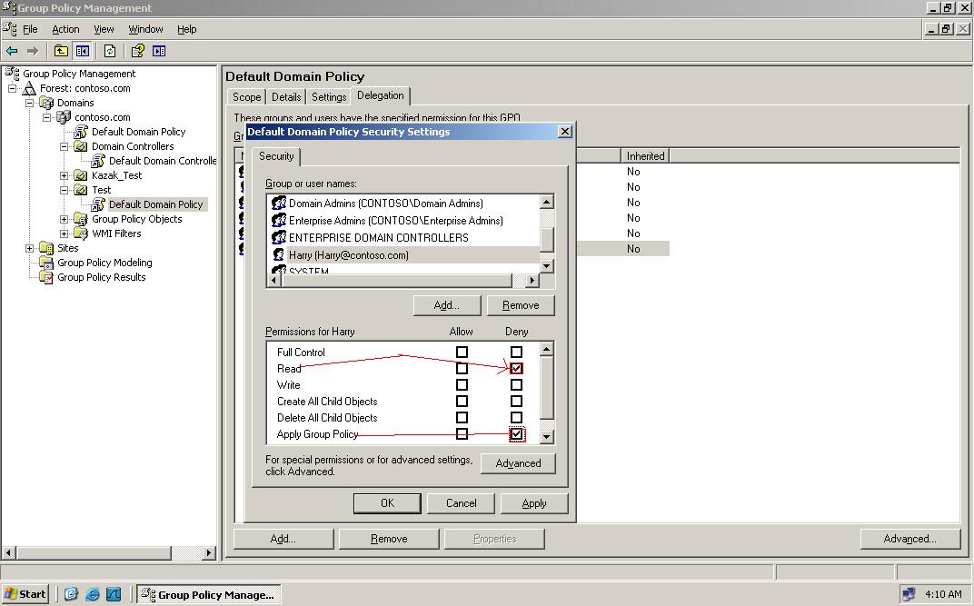Click the Forward arrow toolbar icon
This screenshot has height=606, width=974.
tap(33, 51)
